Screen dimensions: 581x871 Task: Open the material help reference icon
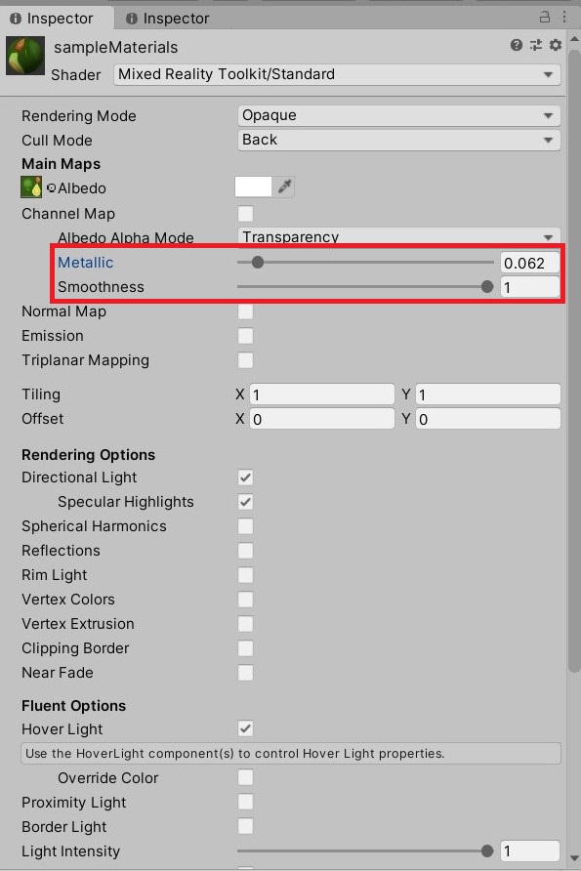[516, 45]
